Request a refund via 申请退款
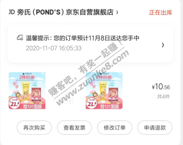The height and width of the screenshot is (145, 183). pyautogui.click(x=155, y=128)
